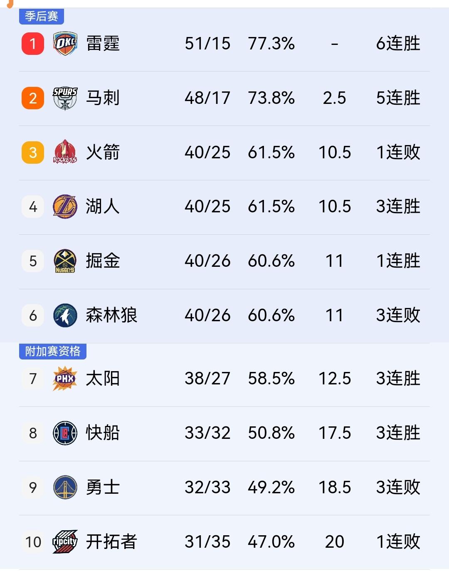Click rank number 7 beside Suns

point(32,378)
